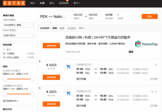Click ¥ 5525 price beside 2次以上转机

tap(31, 57)
